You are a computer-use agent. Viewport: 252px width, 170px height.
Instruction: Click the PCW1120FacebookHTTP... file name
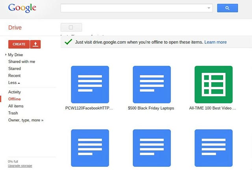[x=89, y=108]
